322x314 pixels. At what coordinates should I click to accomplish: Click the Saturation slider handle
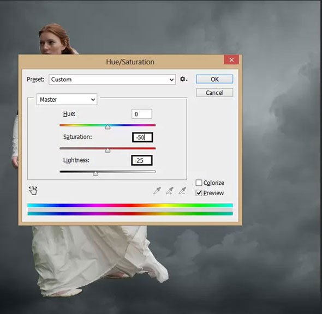(108, 150)
